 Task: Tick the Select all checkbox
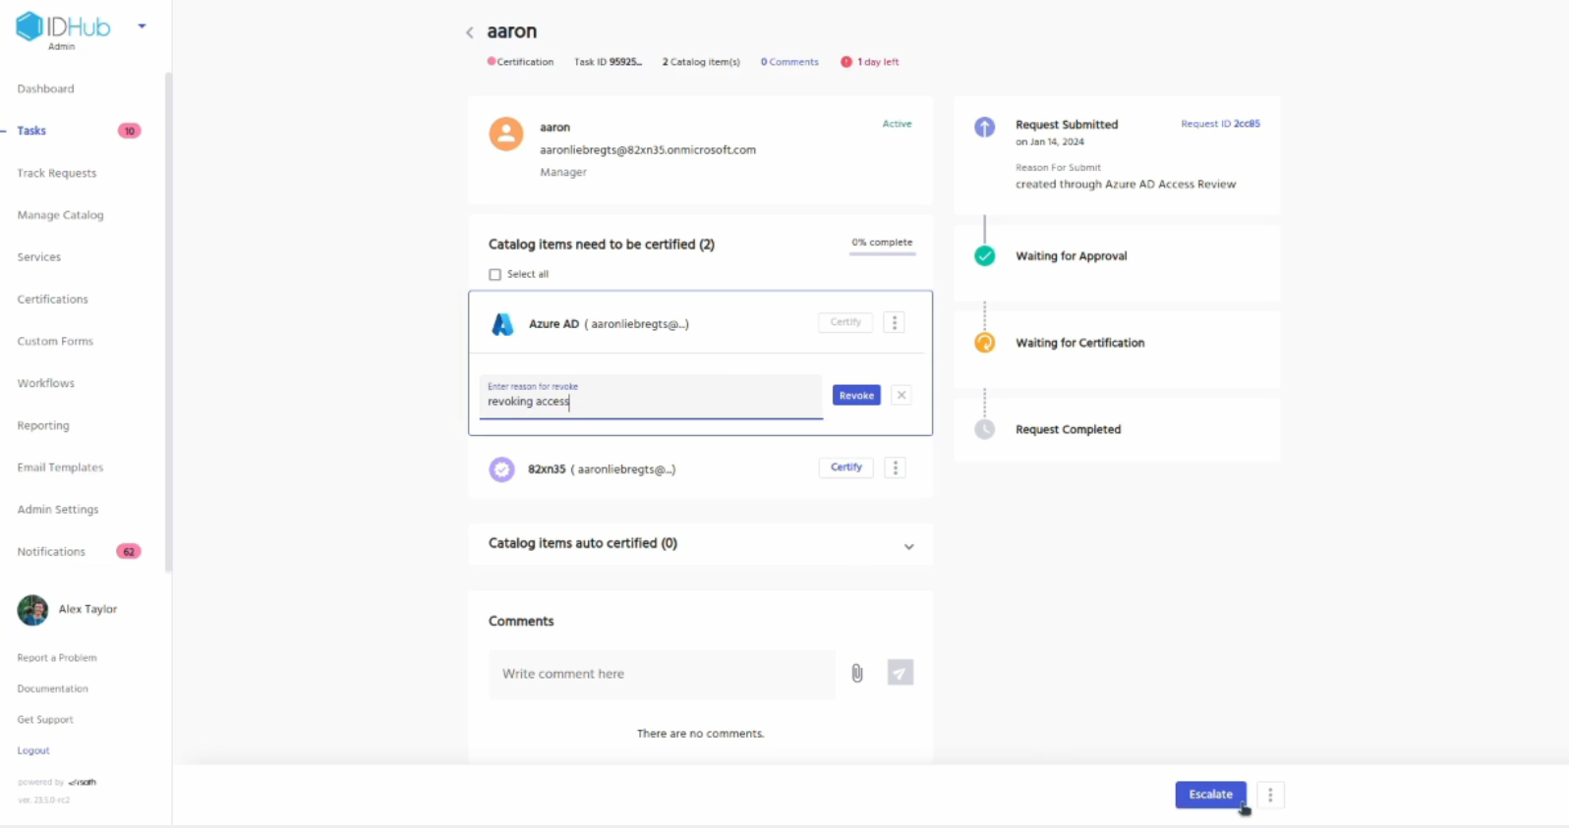(495, 275)
